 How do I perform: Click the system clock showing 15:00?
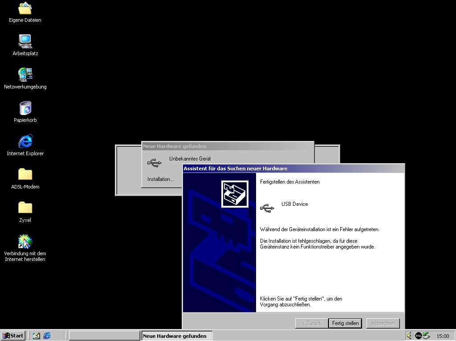tap(443, 336)
